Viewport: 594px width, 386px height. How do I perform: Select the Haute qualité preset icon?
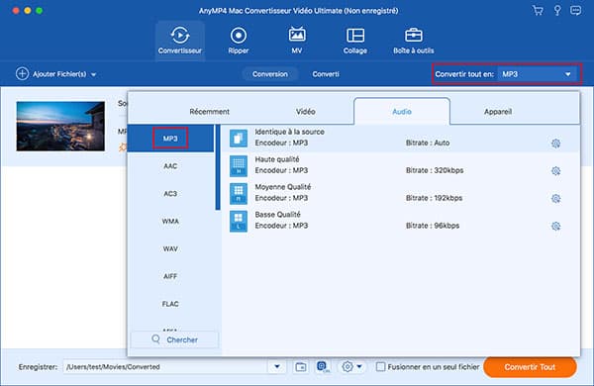coord(239,166)
